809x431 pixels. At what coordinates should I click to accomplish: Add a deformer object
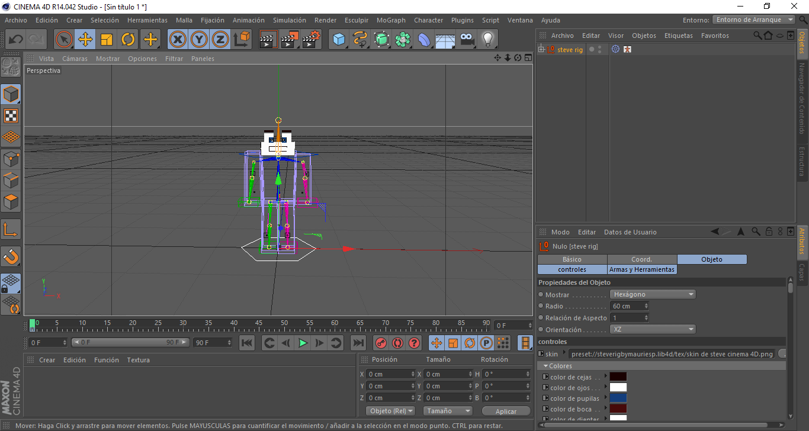click(424, 40)
